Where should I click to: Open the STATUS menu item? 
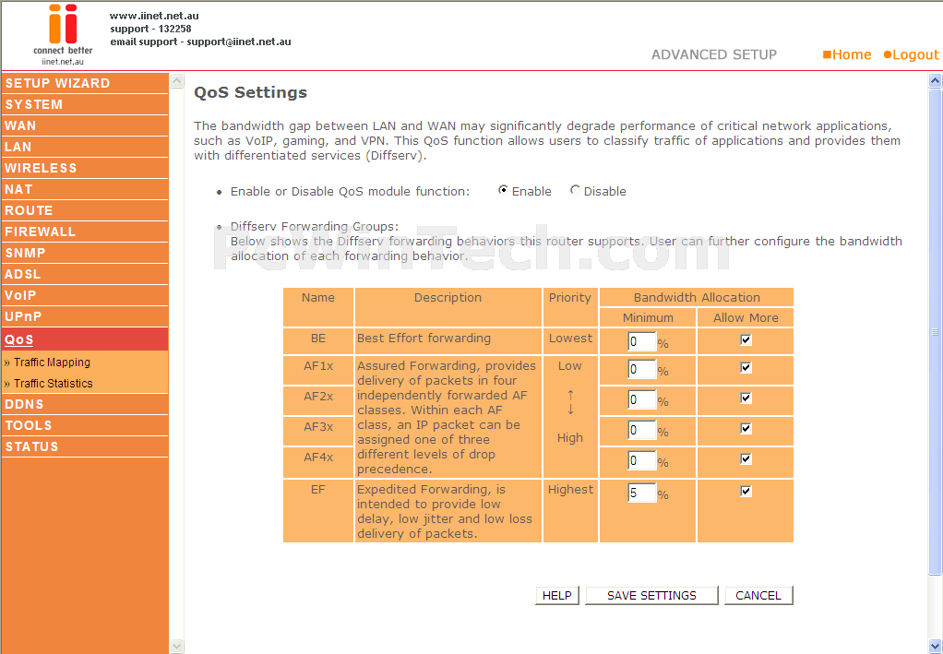pos(85,446)
